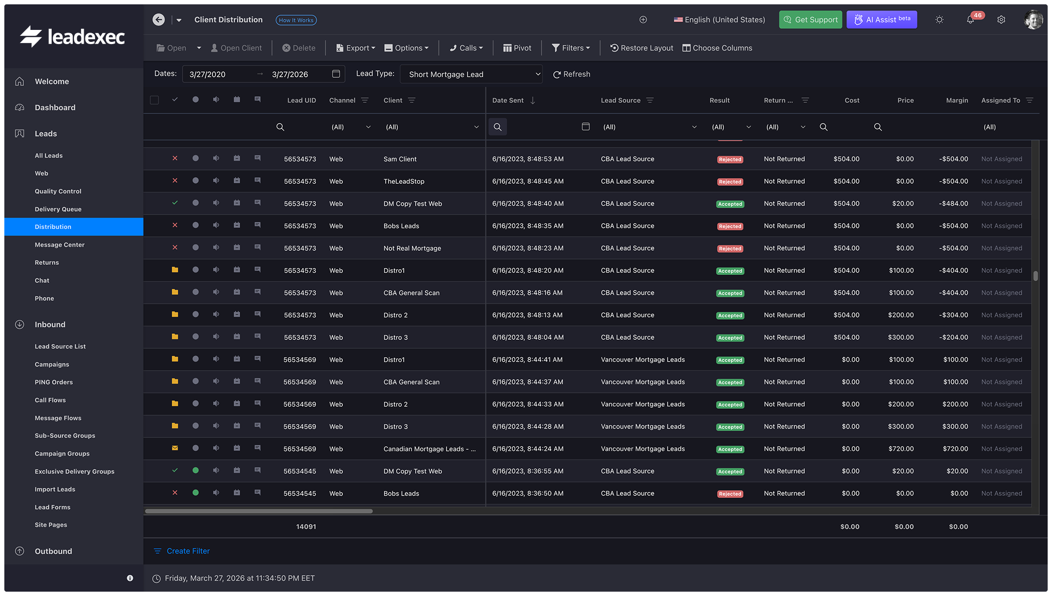
Task: Click Restore Layout button
Action: 641,48
